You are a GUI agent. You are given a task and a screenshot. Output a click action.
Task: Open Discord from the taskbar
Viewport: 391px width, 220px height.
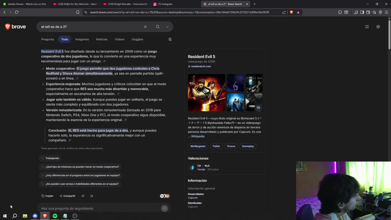pyautogui.click(x=35, y=216)
